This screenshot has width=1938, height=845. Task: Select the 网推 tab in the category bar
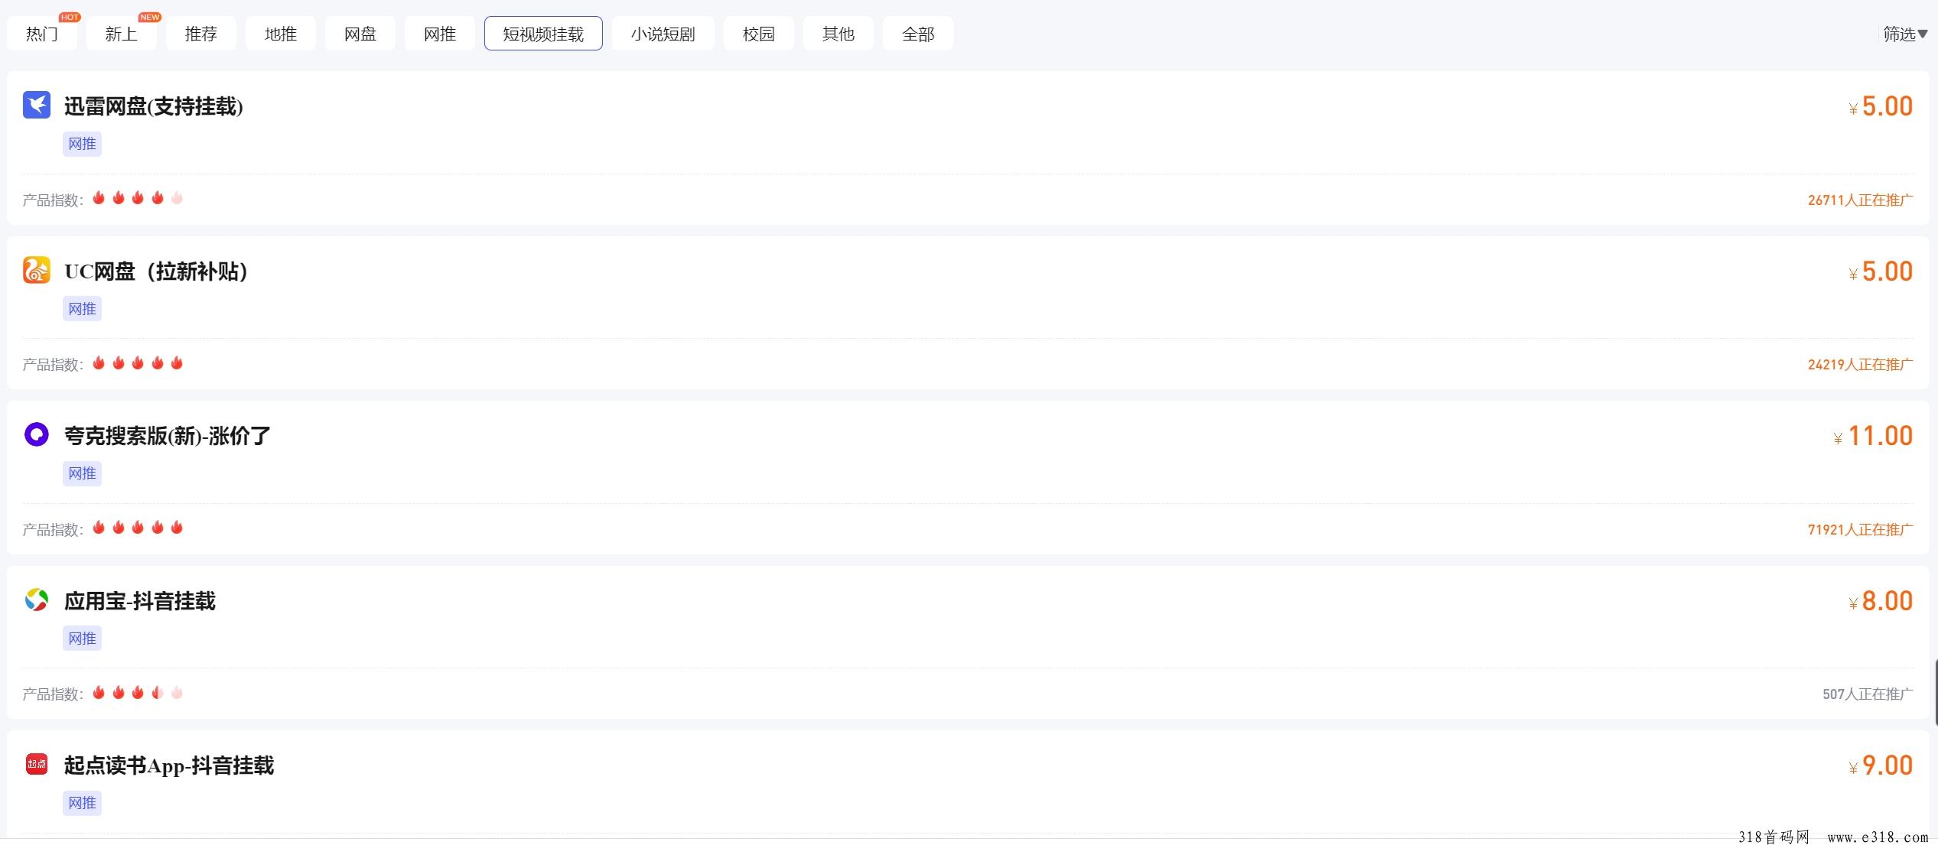(440, 34)
